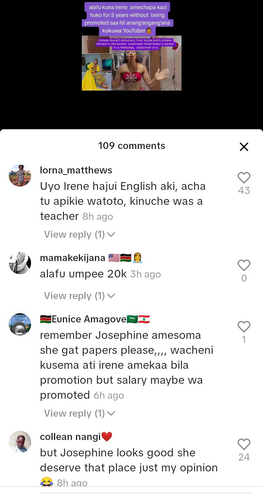Open lorna_matthews' profile picture

[x=20, y=175]
